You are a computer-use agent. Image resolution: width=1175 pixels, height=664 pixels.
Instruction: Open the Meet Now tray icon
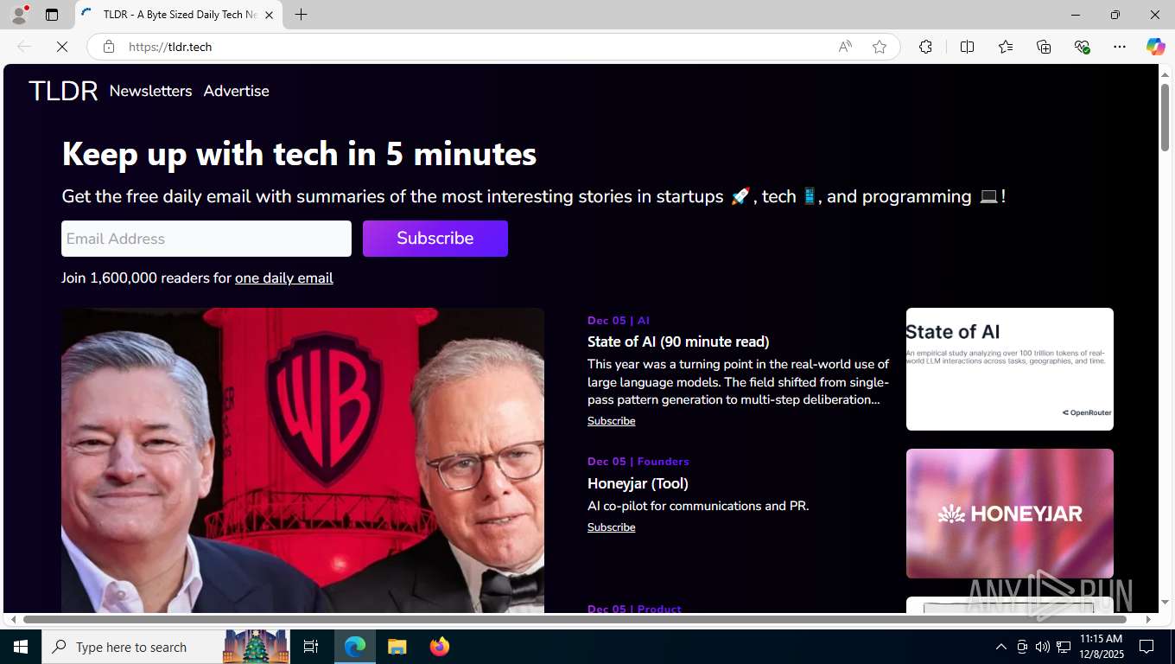(1022, 647)
